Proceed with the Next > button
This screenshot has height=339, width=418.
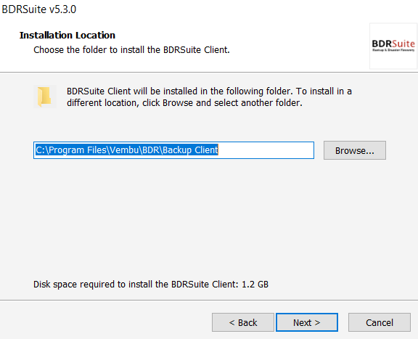[307, 322]
